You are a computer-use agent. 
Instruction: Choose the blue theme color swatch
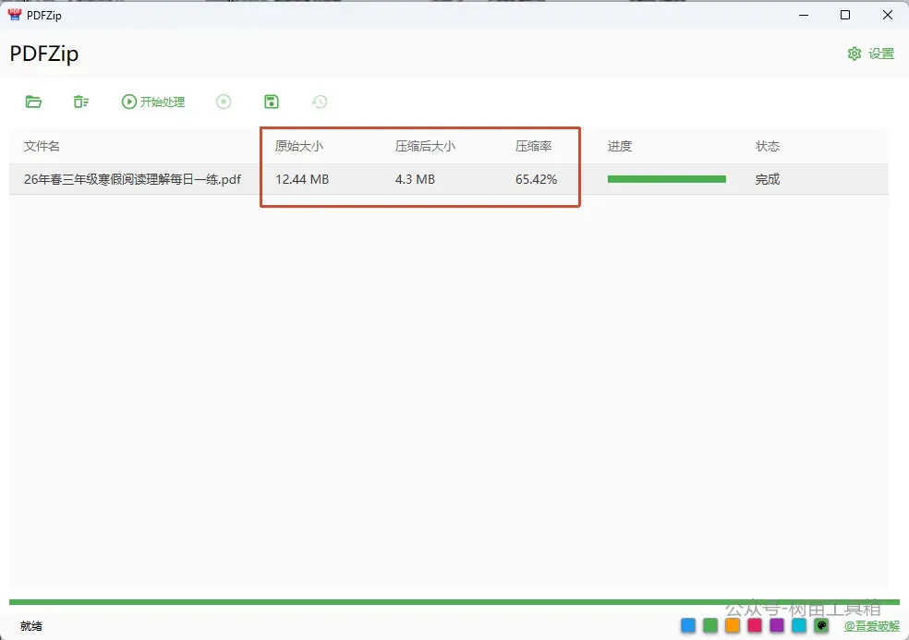tap(688, 625)
